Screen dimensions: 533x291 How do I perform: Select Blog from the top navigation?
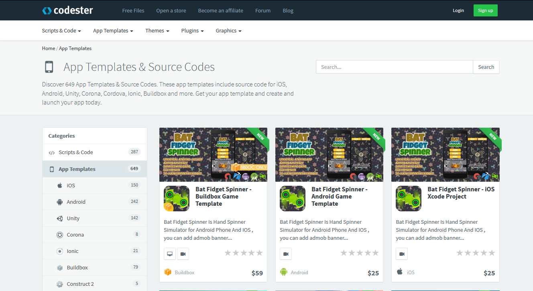(x=288, y=10)
